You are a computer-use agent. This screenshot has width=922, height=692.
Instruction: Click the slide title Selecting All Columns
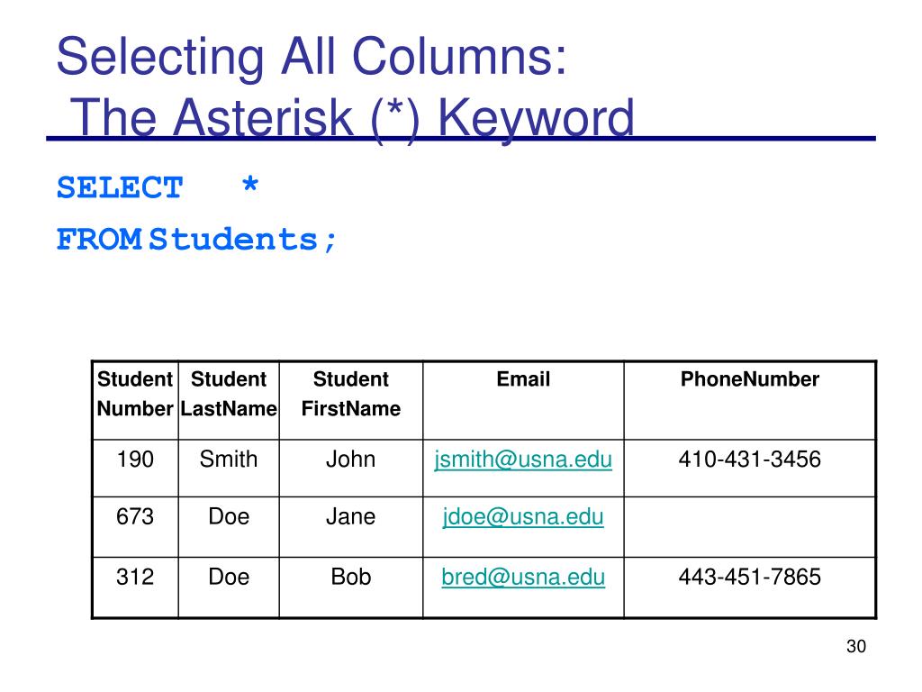point(312,57)
